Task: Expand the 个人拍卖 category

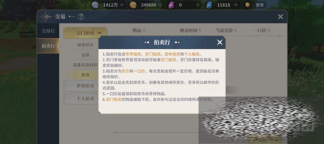Action: coord(81,99)
